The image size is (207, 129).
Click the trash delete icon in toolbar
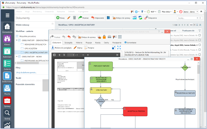(75, 18)
